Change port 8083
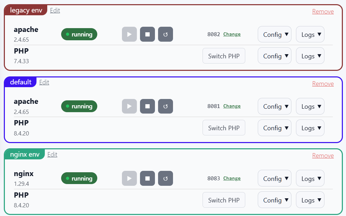Viewport: 346px width, 216px height. click(232, 178)
